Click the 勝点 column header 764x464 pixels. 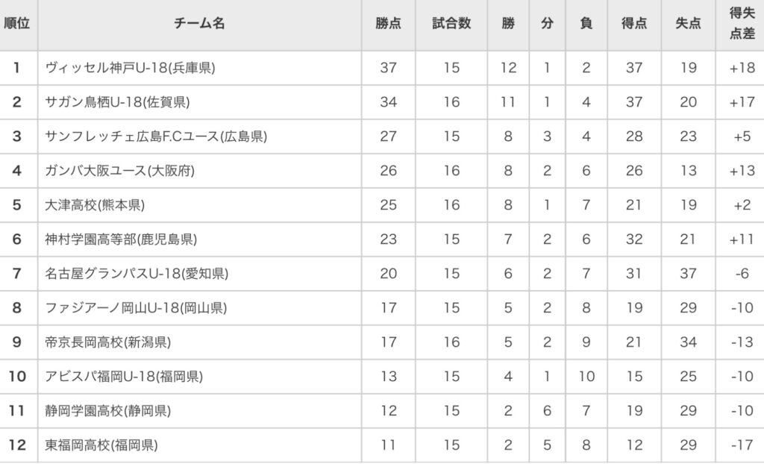point(388,23)
